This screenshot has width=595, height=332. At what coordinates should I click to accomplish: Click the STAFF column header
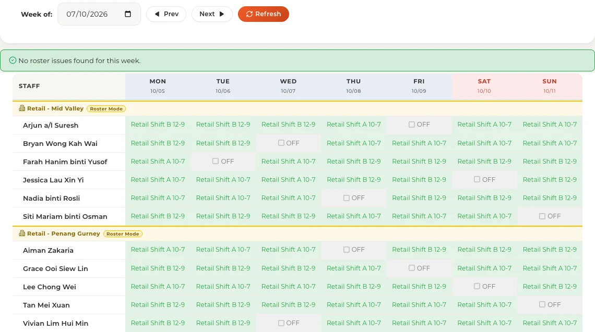point(69,86)
